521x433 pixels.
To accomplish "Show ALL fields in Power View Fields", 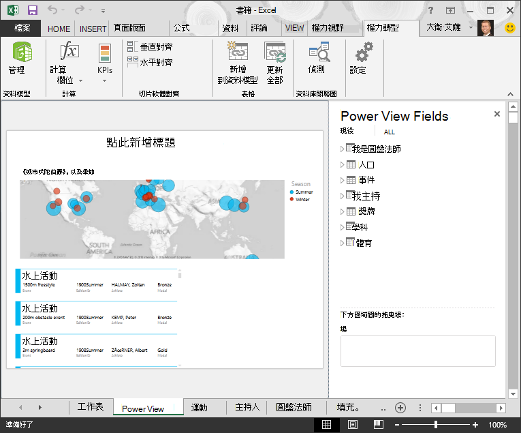I will click(389, 132).
